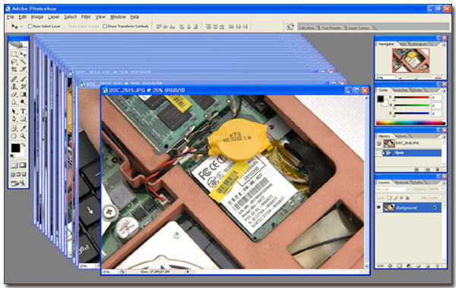
Task: Open the layer blending mode Normal dropdown
Action: (x=393, y=189)
